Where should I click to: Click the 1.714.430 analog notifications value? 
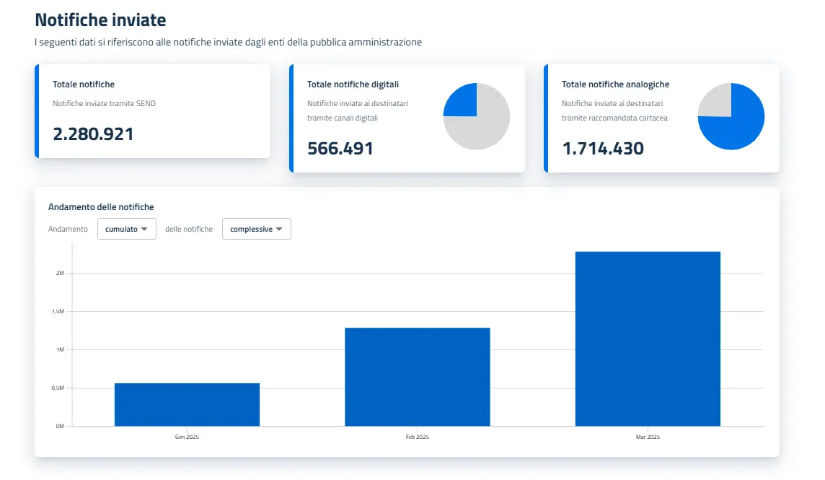coord(602,149)
